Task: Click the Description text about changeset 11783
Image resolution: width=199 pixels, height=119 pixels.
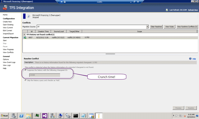Action: click(66, 63)
